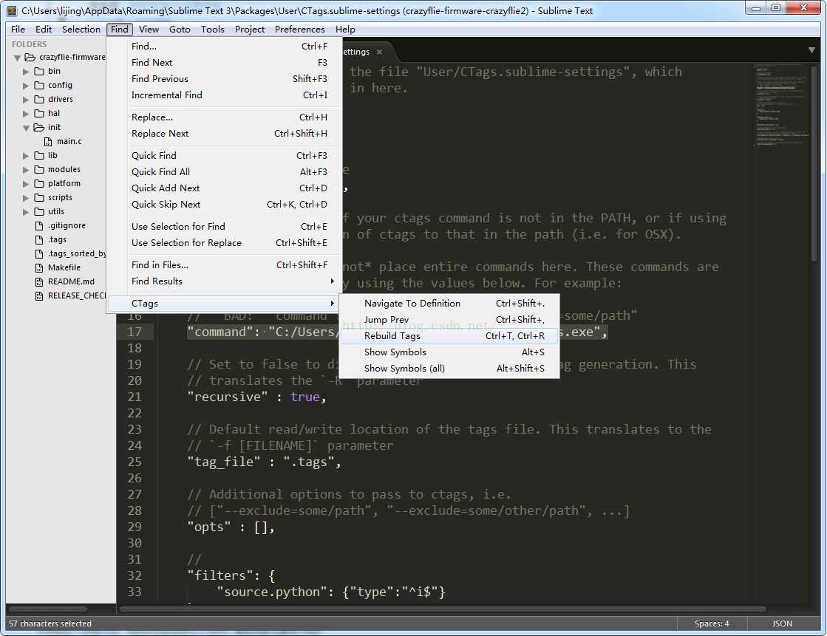The height and width of the screenshot is (636, 827).
Task: Choose Find Next menu entry
Action: pos(225,63)
